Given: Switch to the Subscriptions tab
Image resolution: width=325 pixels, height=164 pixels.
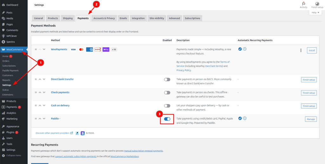Looking at the screenshot, I should 192,18.
